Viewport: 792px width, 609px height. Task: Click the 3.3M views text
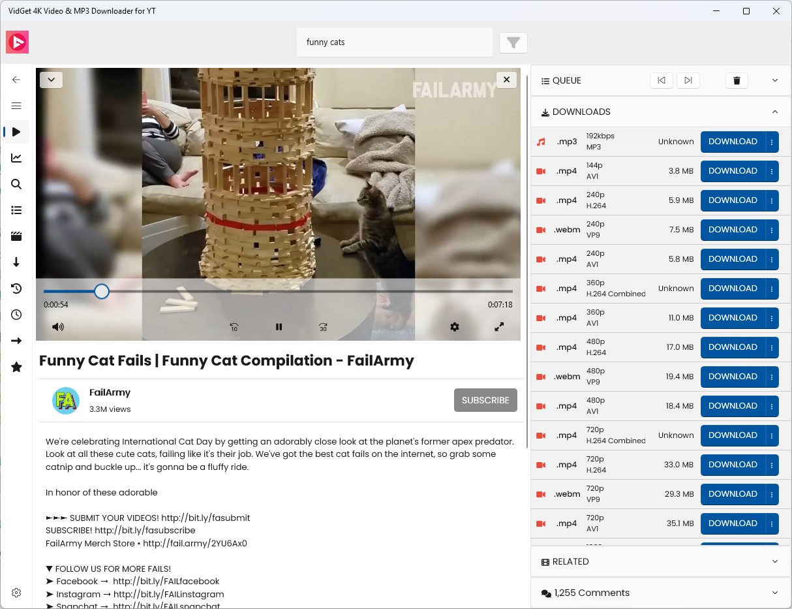(110, 409)
